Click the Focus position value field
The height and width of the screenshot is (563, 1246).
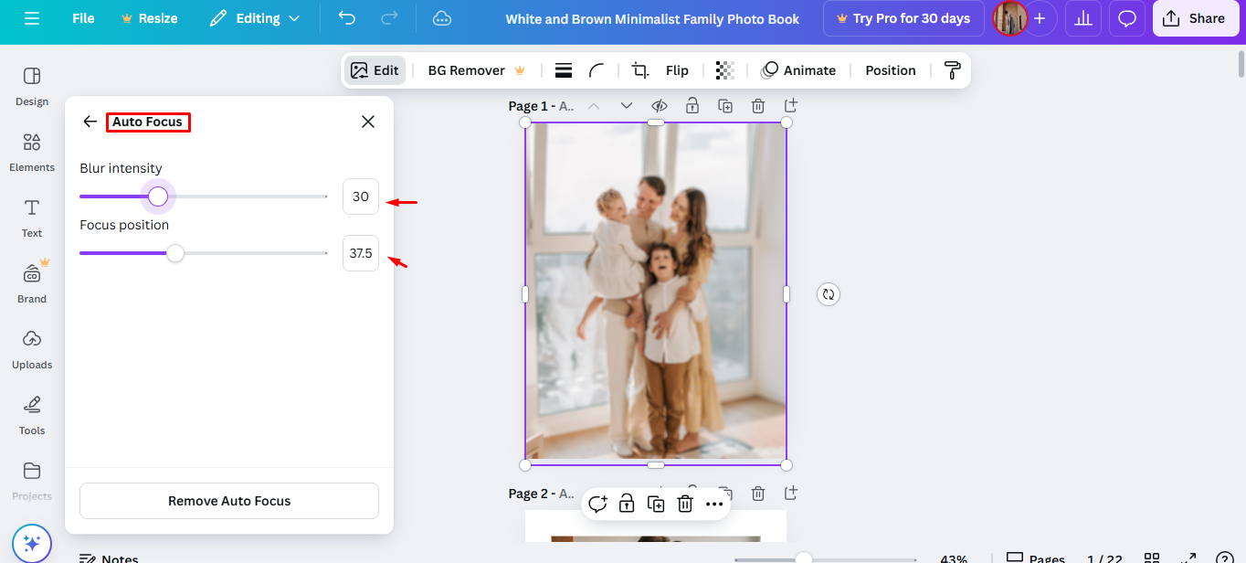click(360, 253)
